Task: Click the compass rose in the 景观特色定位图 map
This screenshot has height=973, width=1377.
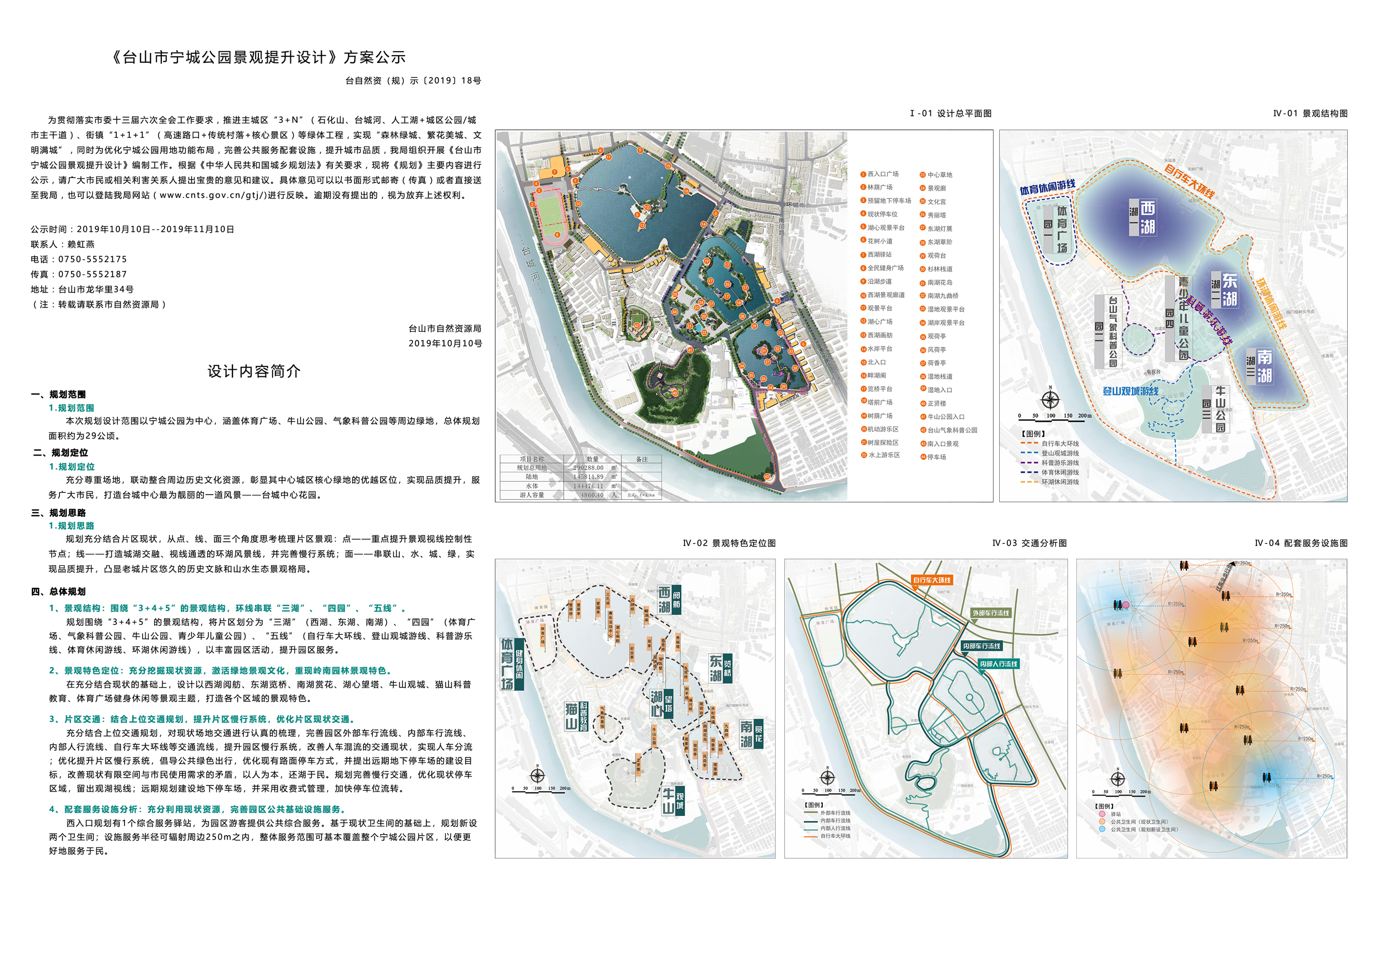Action: [x=538, y=776]
